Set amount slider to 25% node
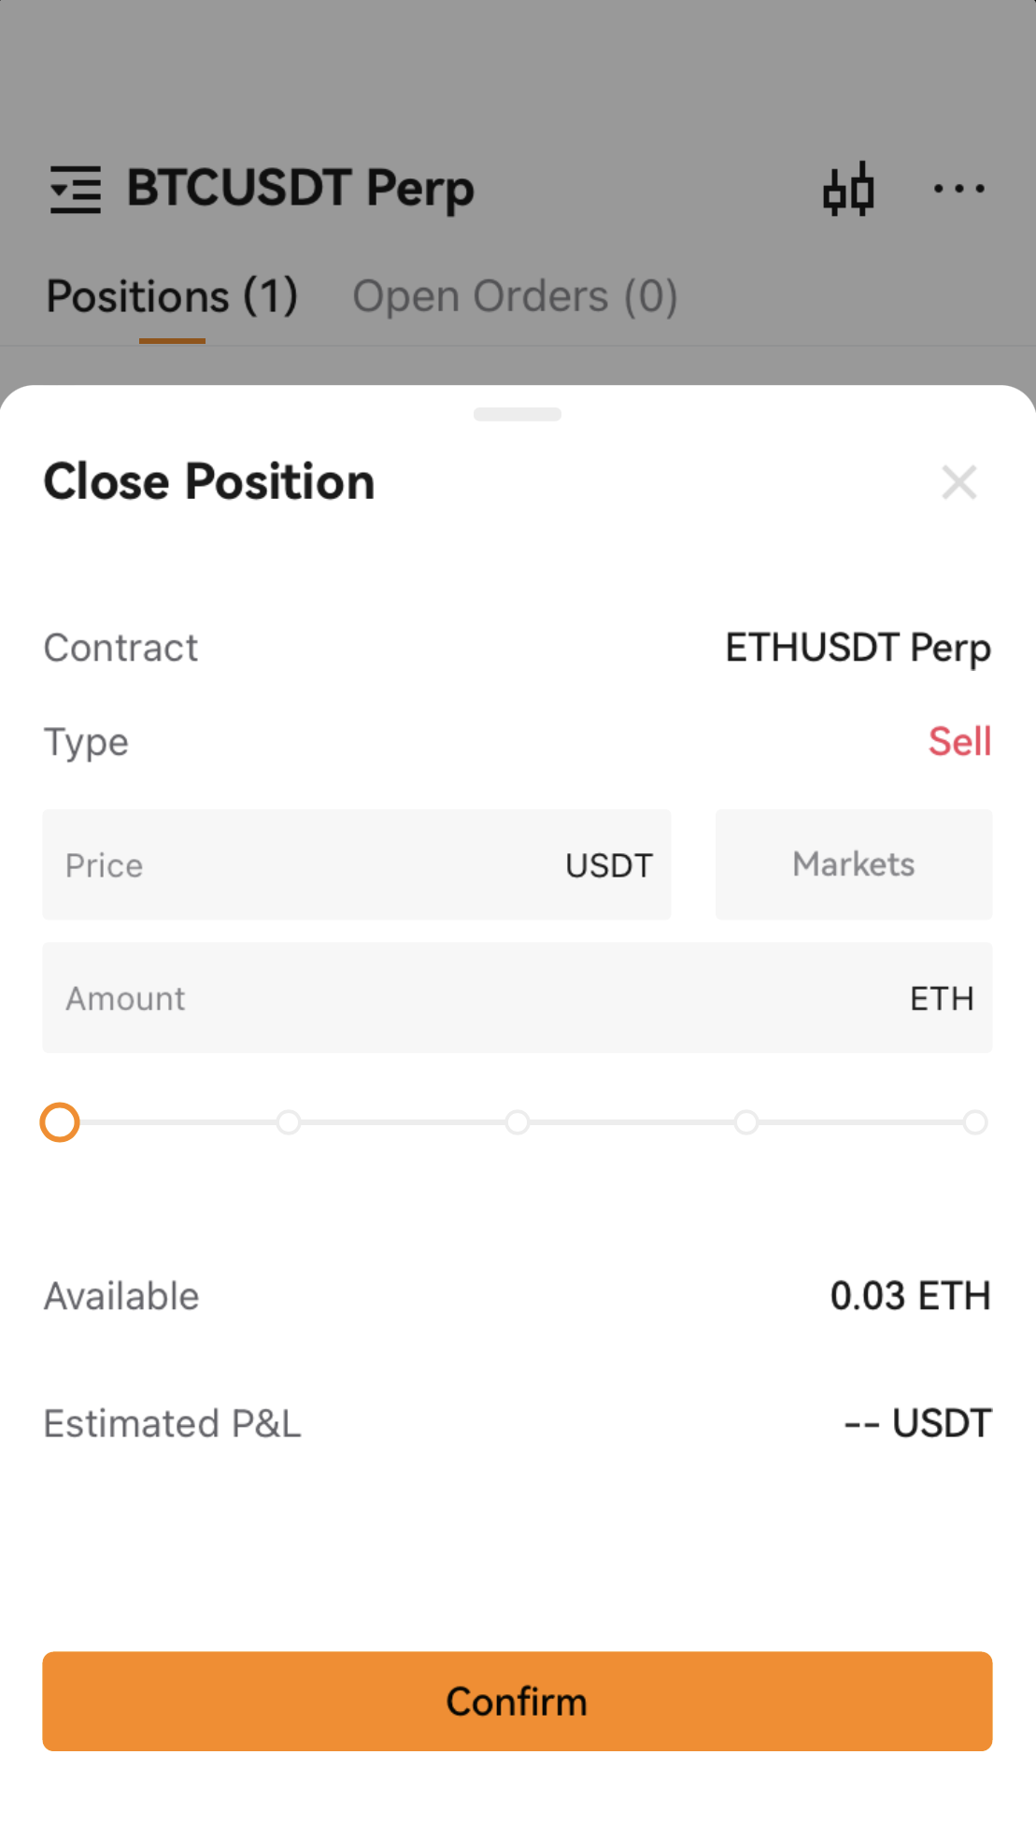 pyautogui.click(x=289, y=1122)
